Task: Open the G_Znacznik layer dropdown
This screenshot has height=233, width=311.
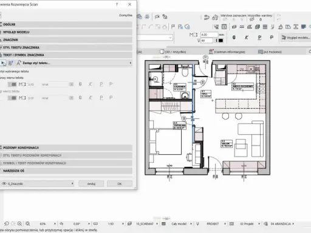Action: pos(38,184)
